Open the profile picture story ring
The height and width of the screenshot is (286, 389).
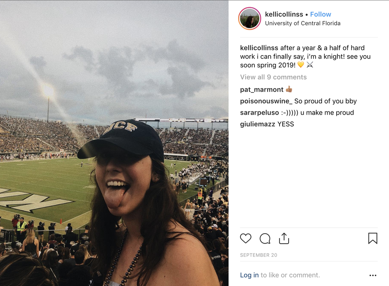(x=250, y=19)
